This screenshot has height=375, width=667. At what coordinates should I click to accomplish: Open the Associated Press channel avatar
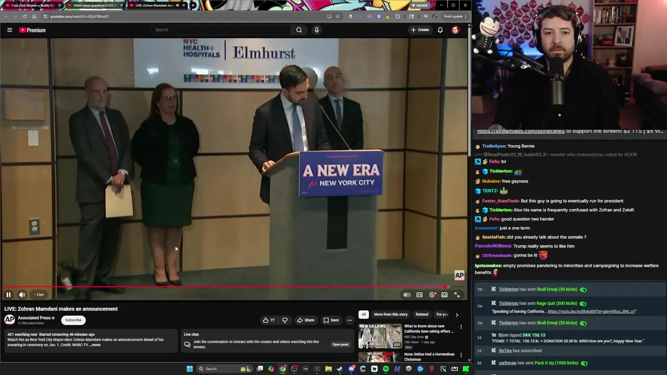click(x=10, y=320)
